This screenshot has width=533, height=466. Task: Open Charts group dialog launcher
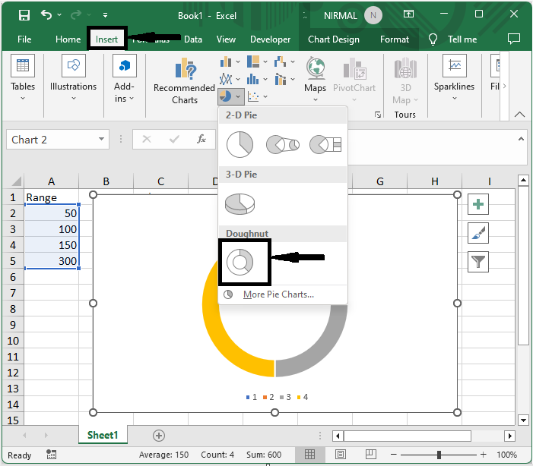point(378,115)
